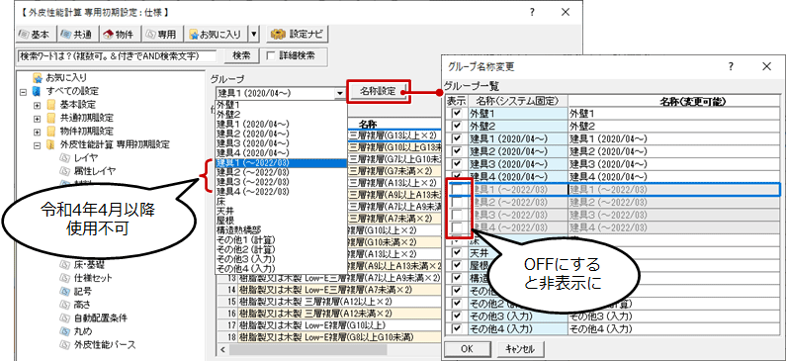Image resolution: width=786 pixels, height=361 pixels.
Task: Choose その他1 (計算) in dropdown list
Action: coord(281,239)
